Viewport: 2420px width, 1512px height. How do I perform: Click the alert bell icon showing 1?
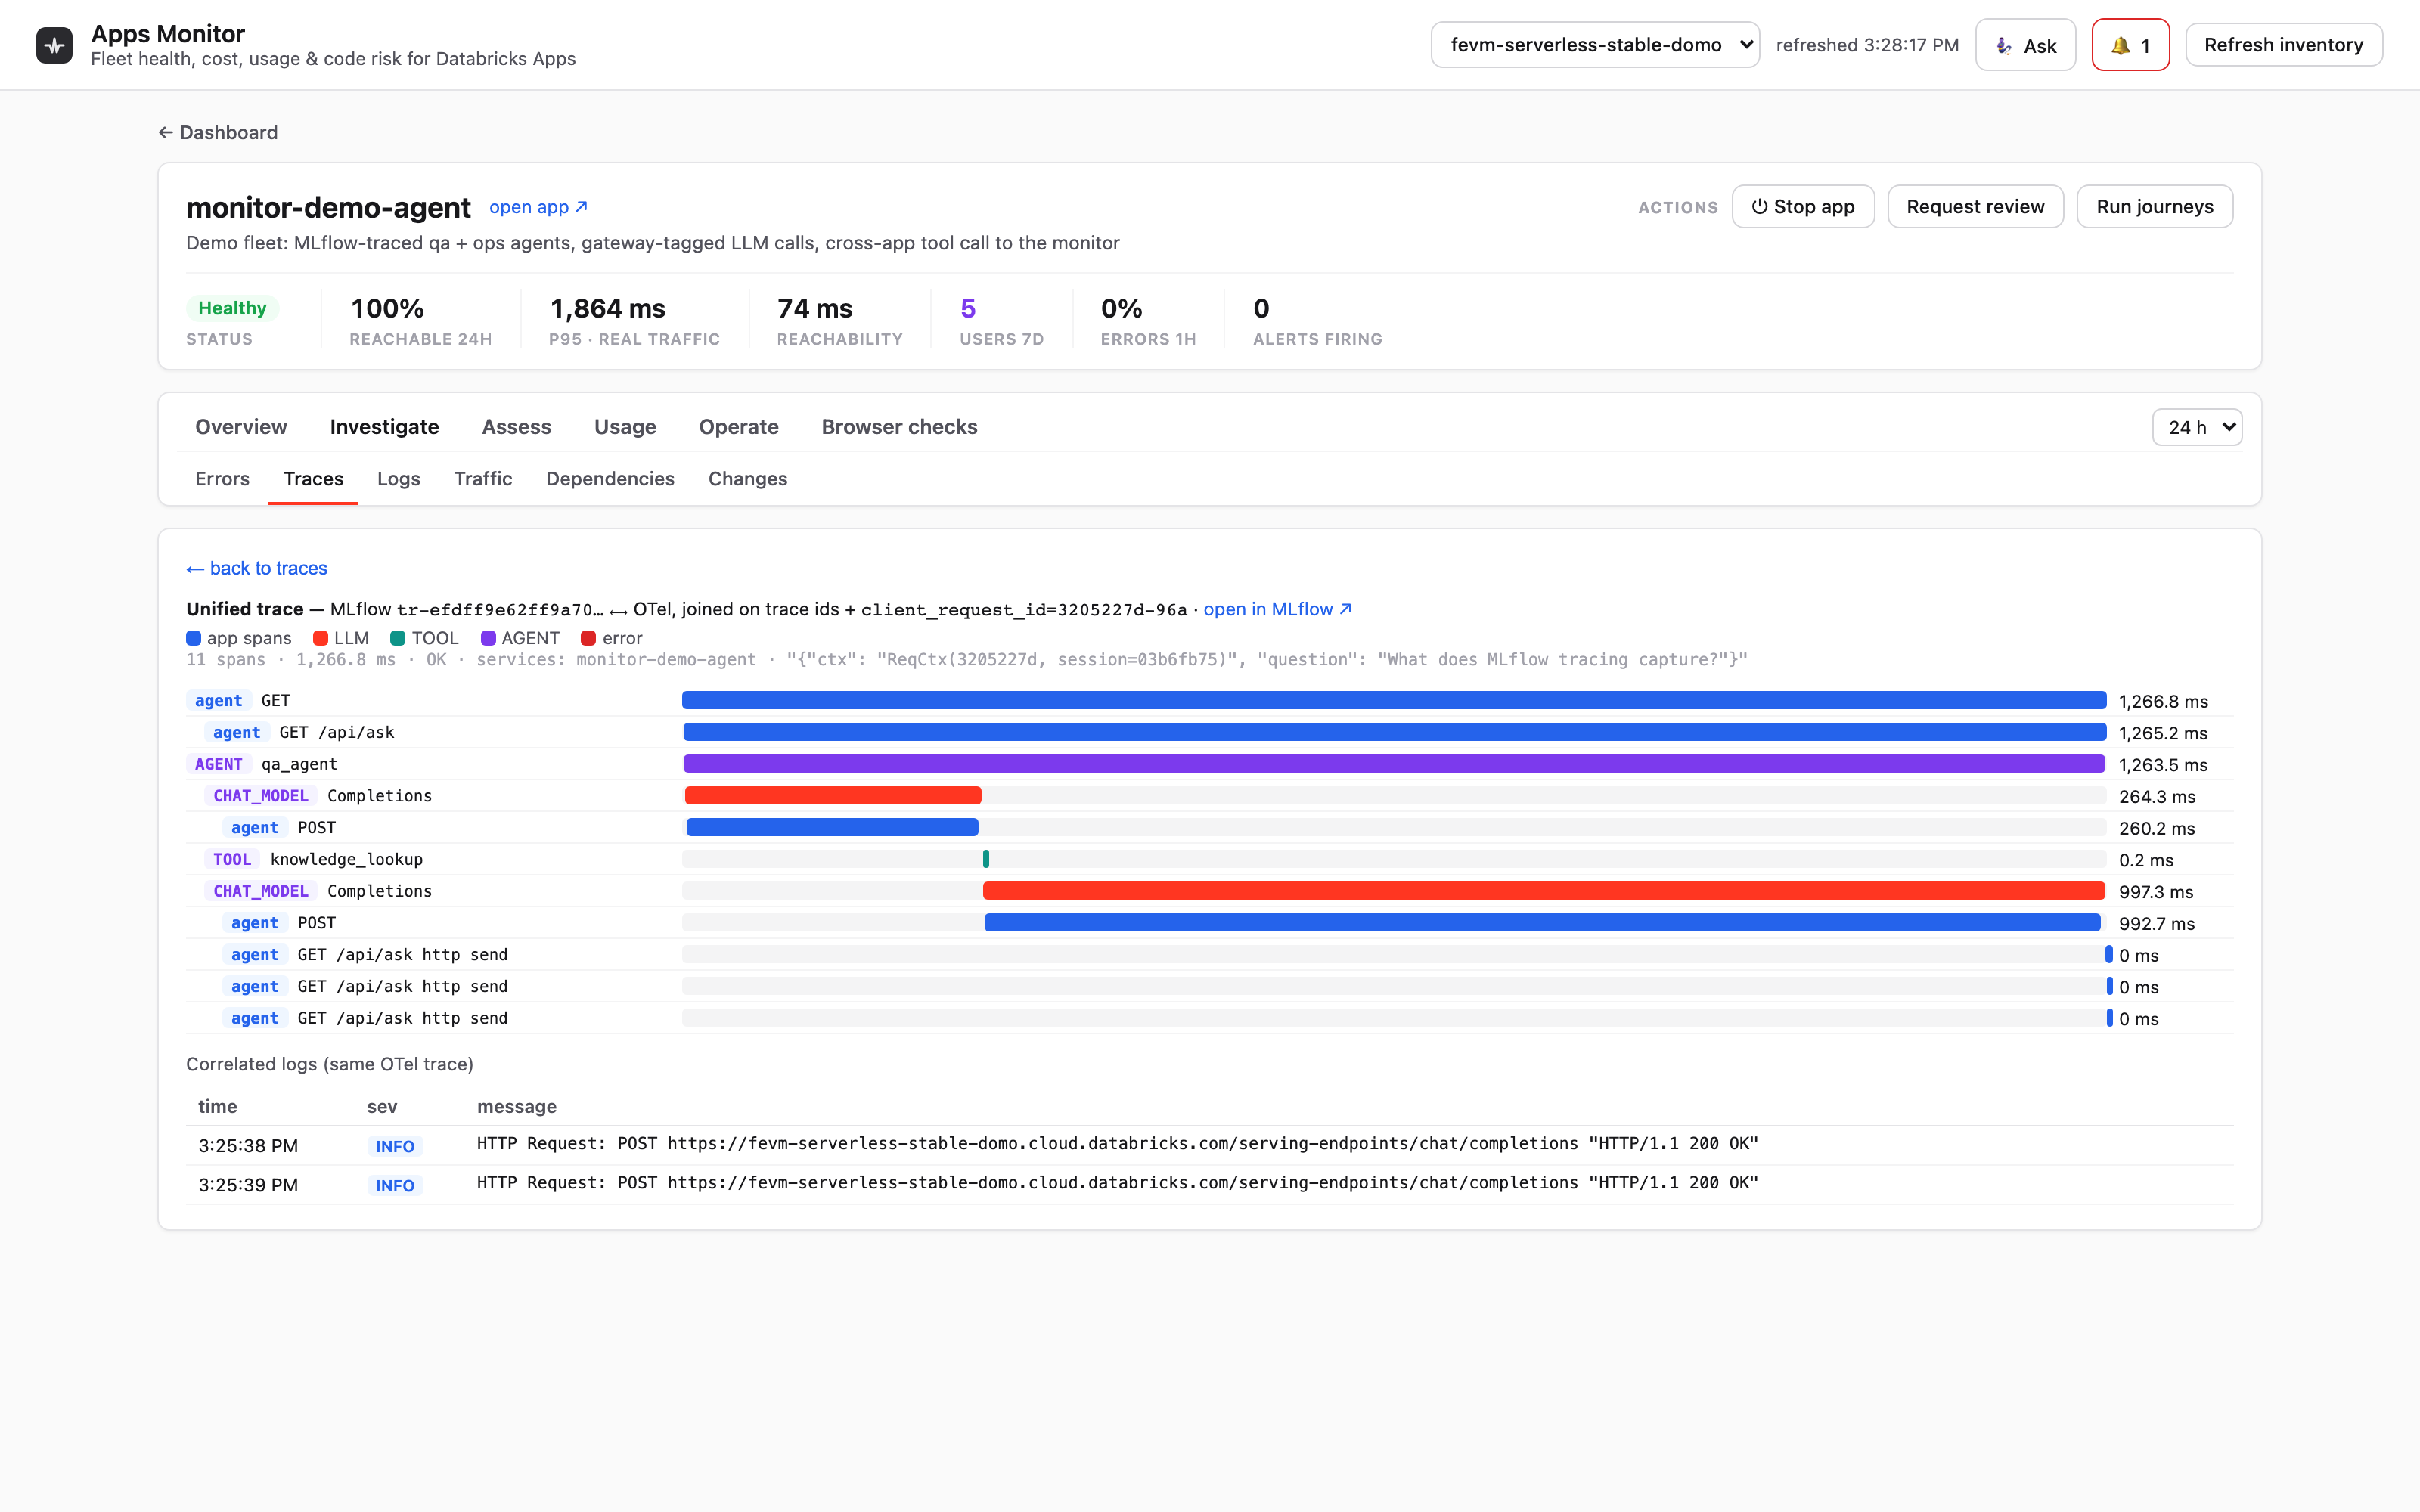pyautogui.click(x=2130, y=45)
